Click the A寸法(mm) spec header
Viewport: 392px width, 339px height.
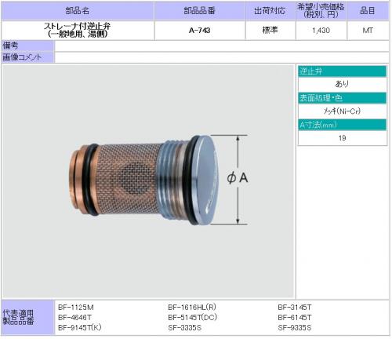342,125
